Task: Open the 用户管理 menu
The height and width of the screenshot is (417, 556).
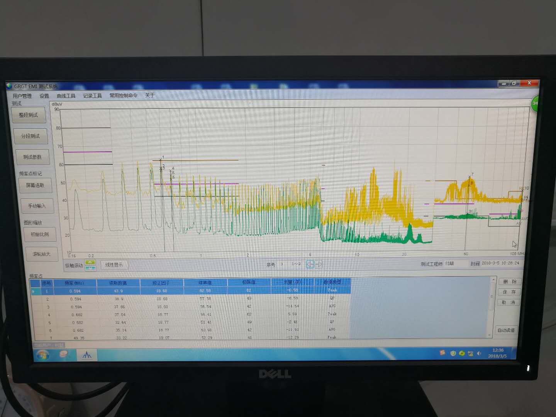Action: 22,96
